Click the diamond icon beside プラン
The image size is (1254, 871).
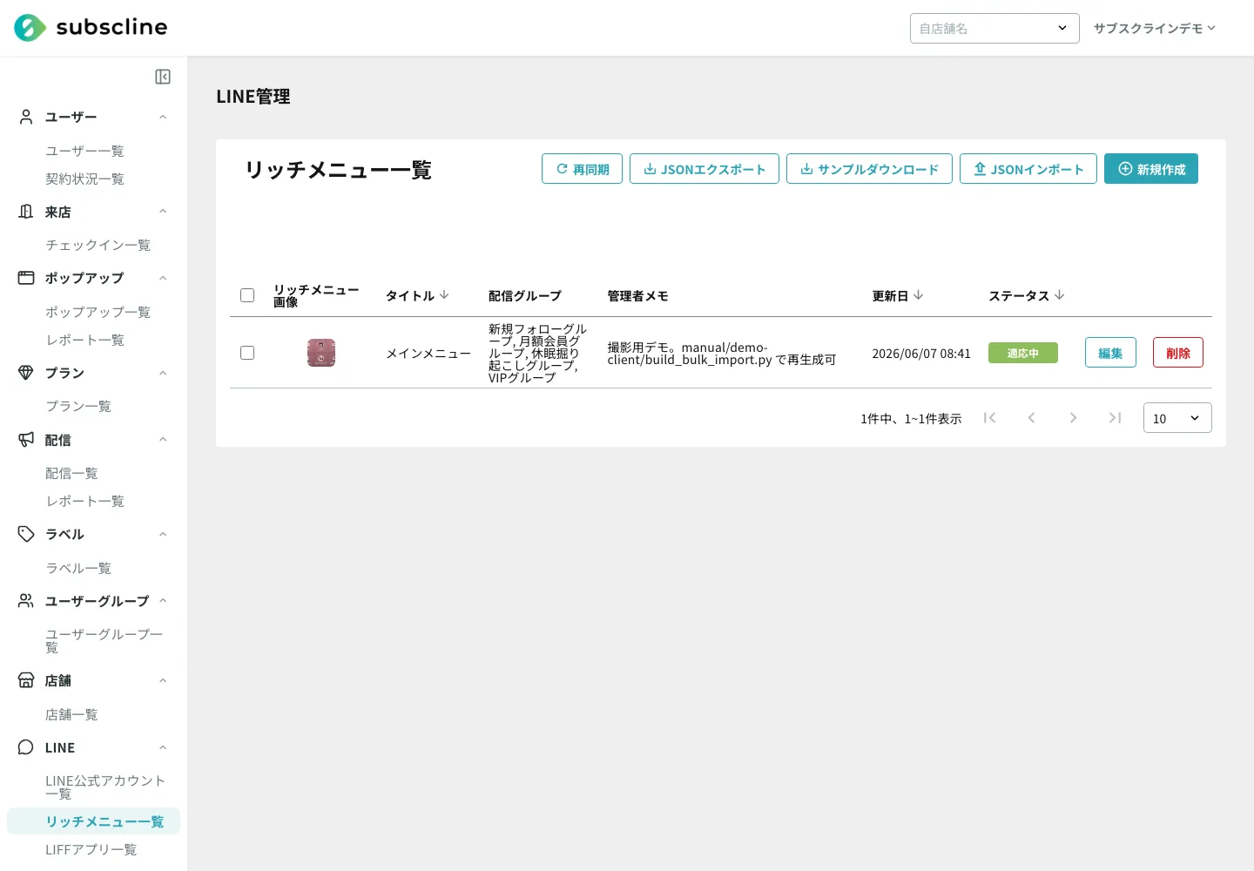(26, 373)
